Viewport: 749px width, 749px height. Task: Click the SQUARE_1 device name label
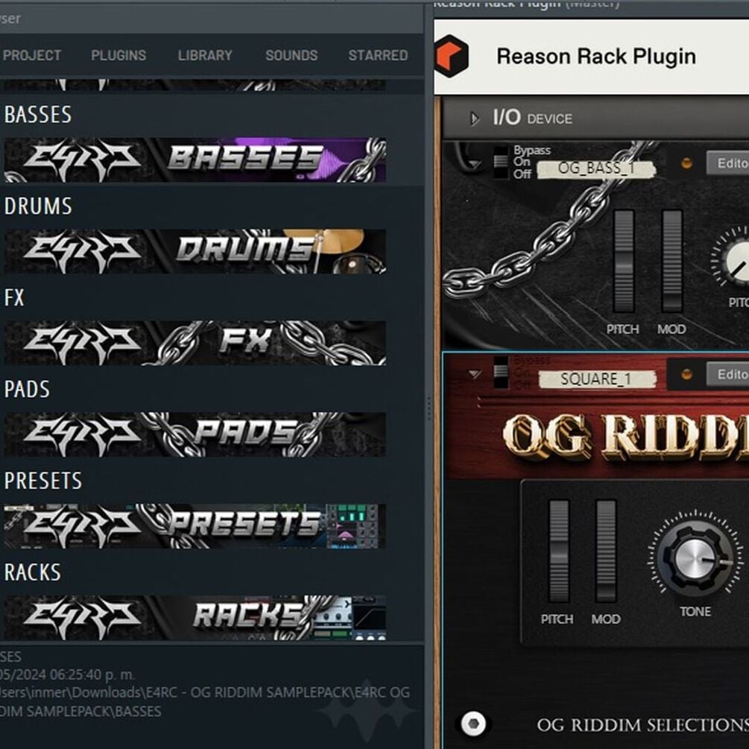coord(597,379)
